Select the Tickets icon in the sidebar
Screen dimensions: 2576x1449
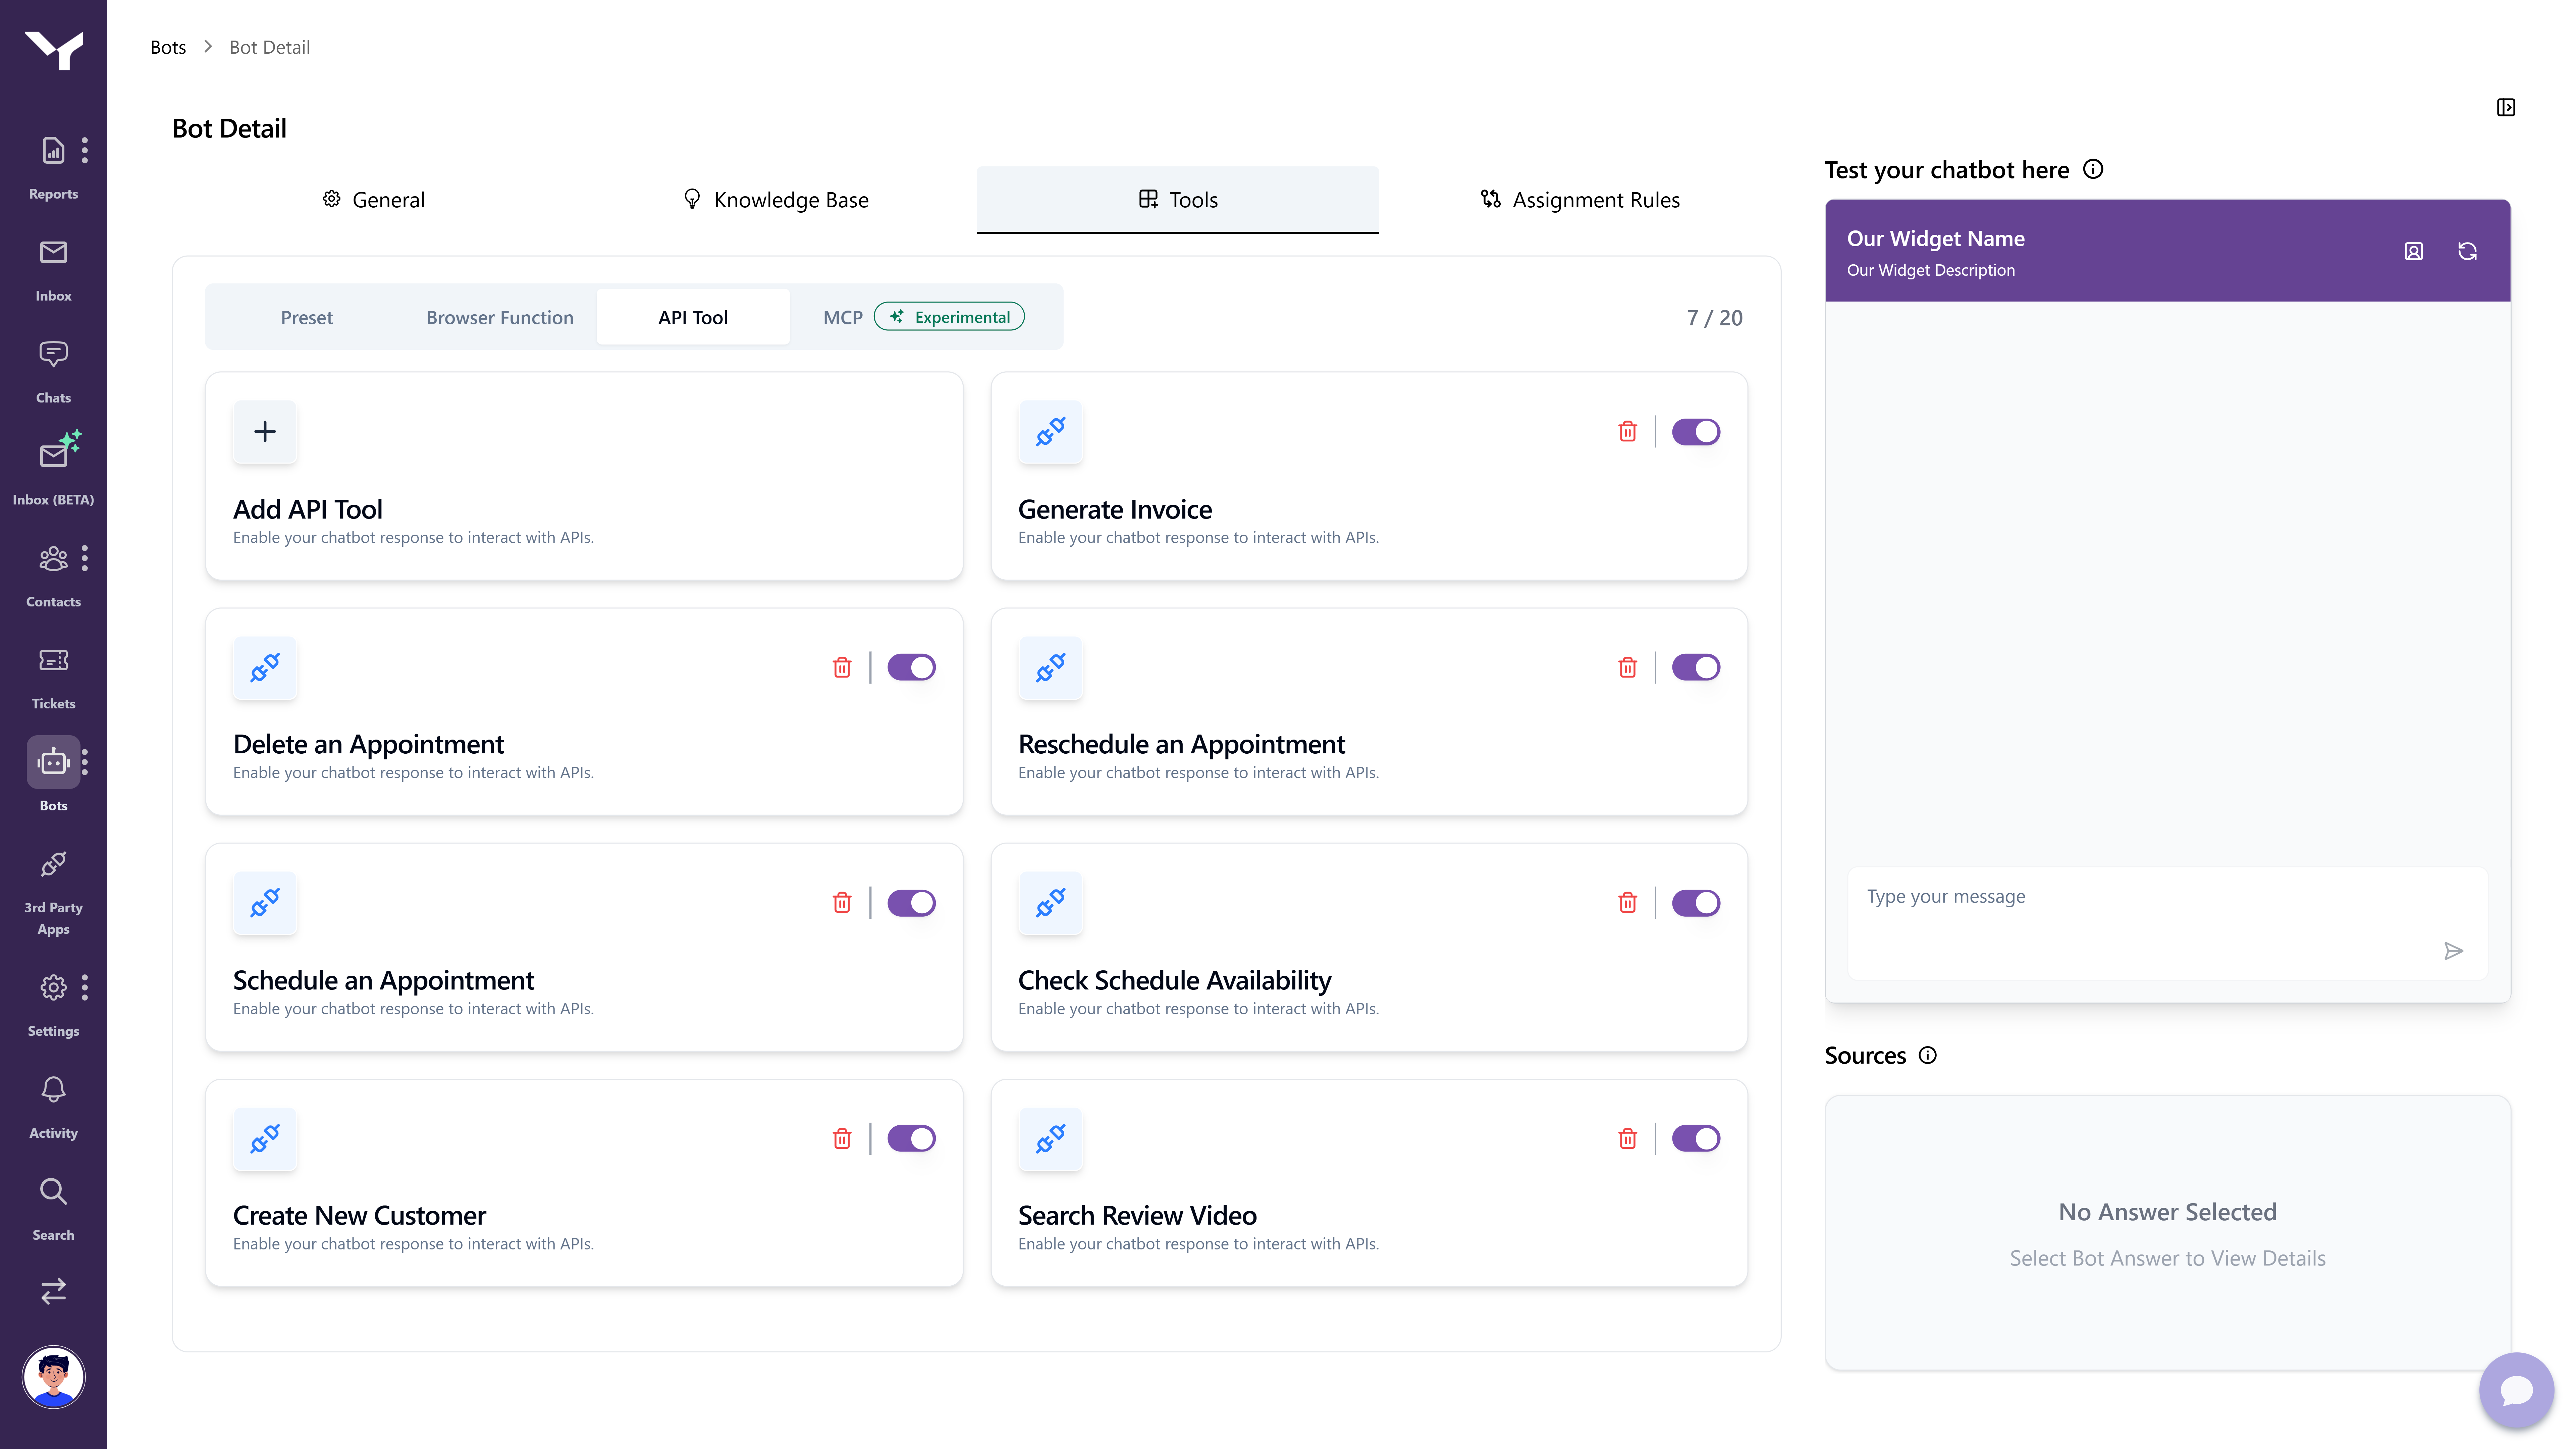[53, 660]
